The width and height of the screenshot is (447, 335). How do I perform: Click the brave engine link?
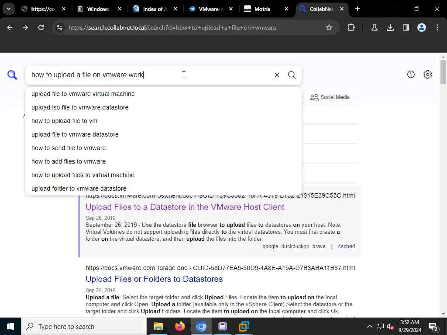click(319, 246)
